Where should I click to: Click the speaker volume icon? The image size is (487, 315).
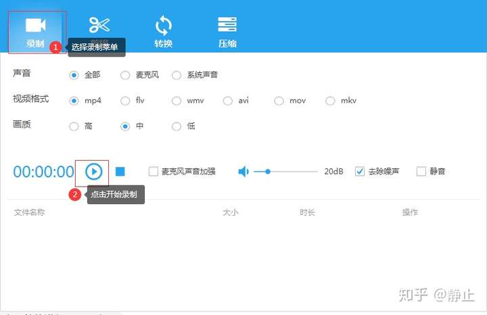(243, 171)
